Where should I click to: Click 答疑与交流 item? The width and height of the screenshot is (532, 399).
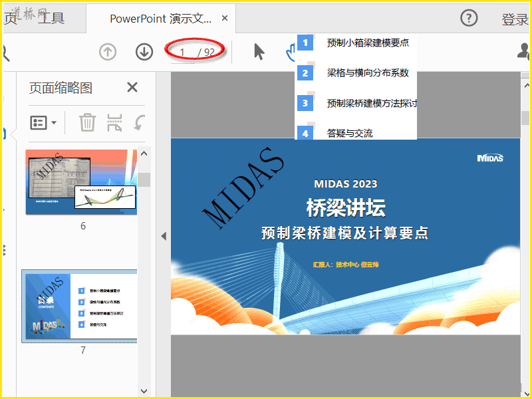tap(350, 134)
